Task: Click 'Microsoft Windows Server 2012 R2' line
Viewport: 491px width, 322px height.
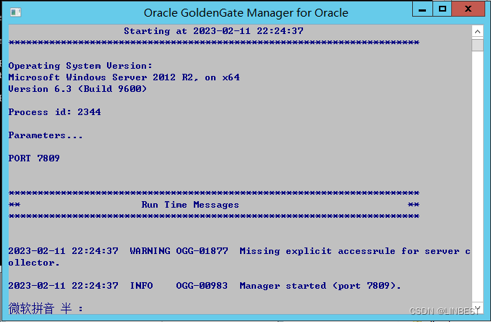Action: click(x=124, y=77)
